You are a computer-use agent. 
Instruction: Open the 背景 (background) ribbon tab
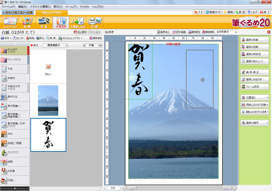coord(26,23)
